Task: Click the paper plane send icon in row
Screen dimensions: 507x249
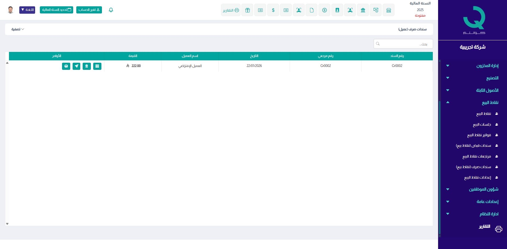Action: (76, 66)
